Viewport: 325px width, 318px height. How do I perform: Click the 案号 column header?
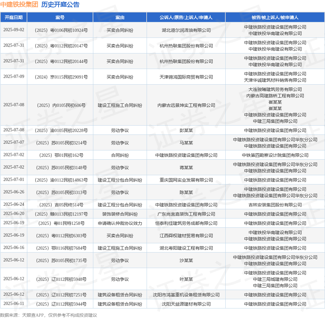click(60, 17)
